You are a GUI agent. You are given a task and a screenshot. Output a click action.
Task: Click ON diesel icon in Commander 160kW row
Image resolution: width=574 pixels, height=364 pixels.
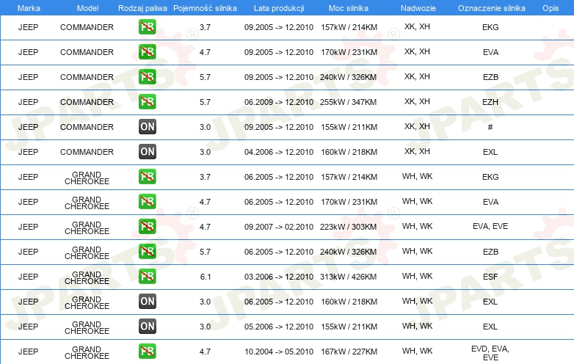click(148, 151)
